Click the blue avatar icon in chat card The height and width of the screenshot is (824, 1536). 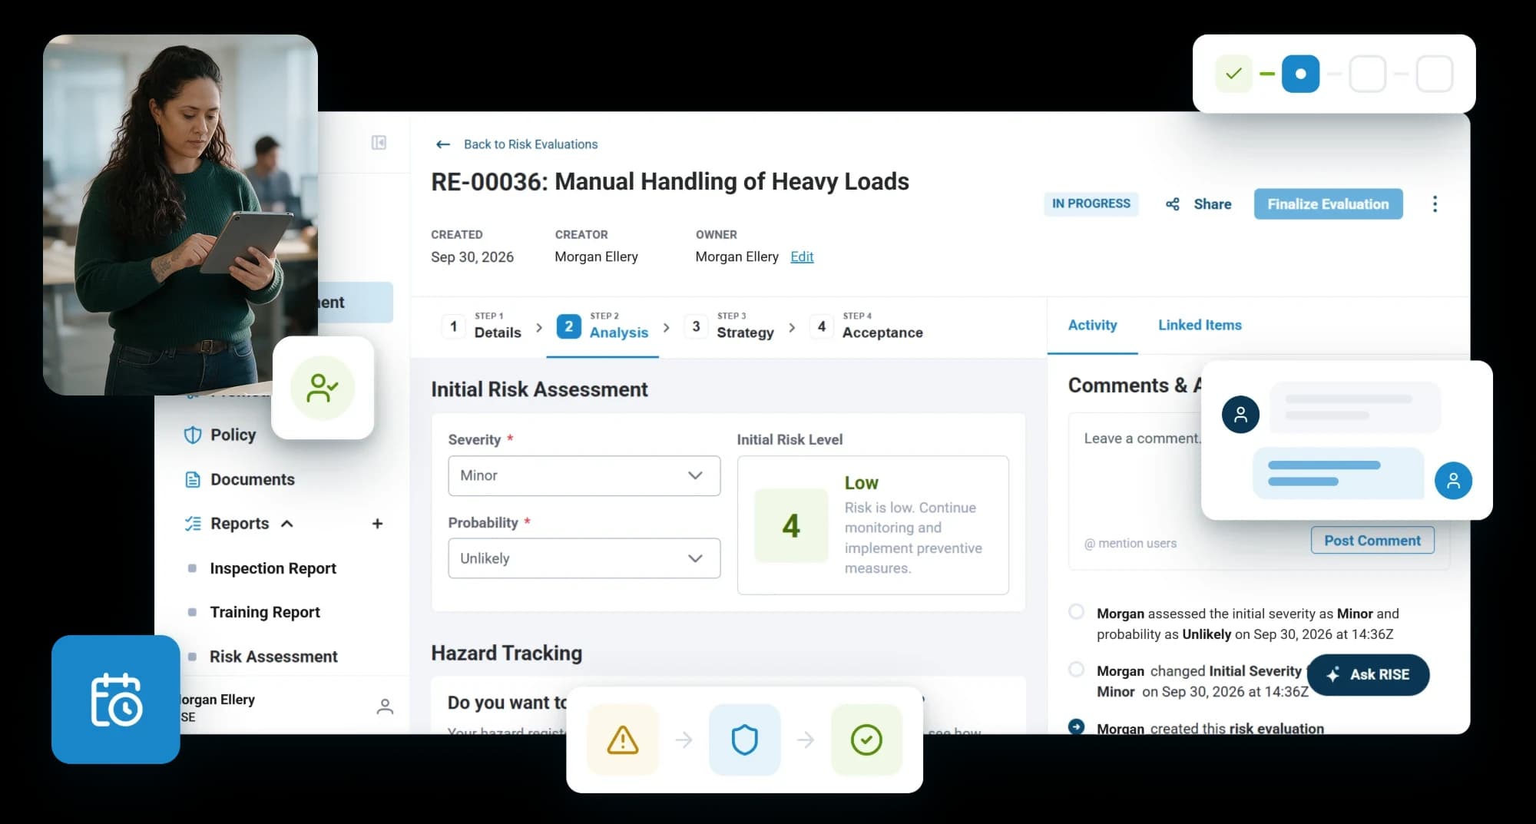pos(1453,481)
